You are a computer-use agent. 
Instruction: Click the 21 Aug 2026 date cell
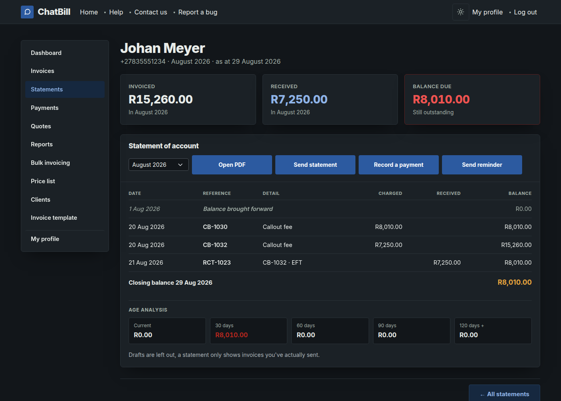click(146, 263)
